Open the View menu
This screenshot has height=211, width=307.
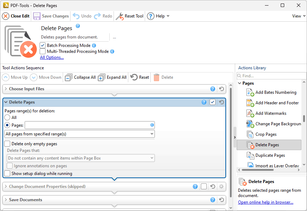[299, 16]
